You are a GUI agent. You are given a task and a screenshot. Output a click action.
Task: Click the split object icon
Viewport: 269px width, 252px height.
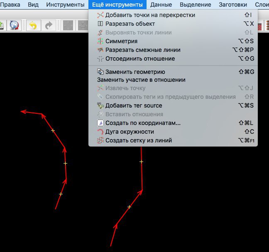(100, 24)
